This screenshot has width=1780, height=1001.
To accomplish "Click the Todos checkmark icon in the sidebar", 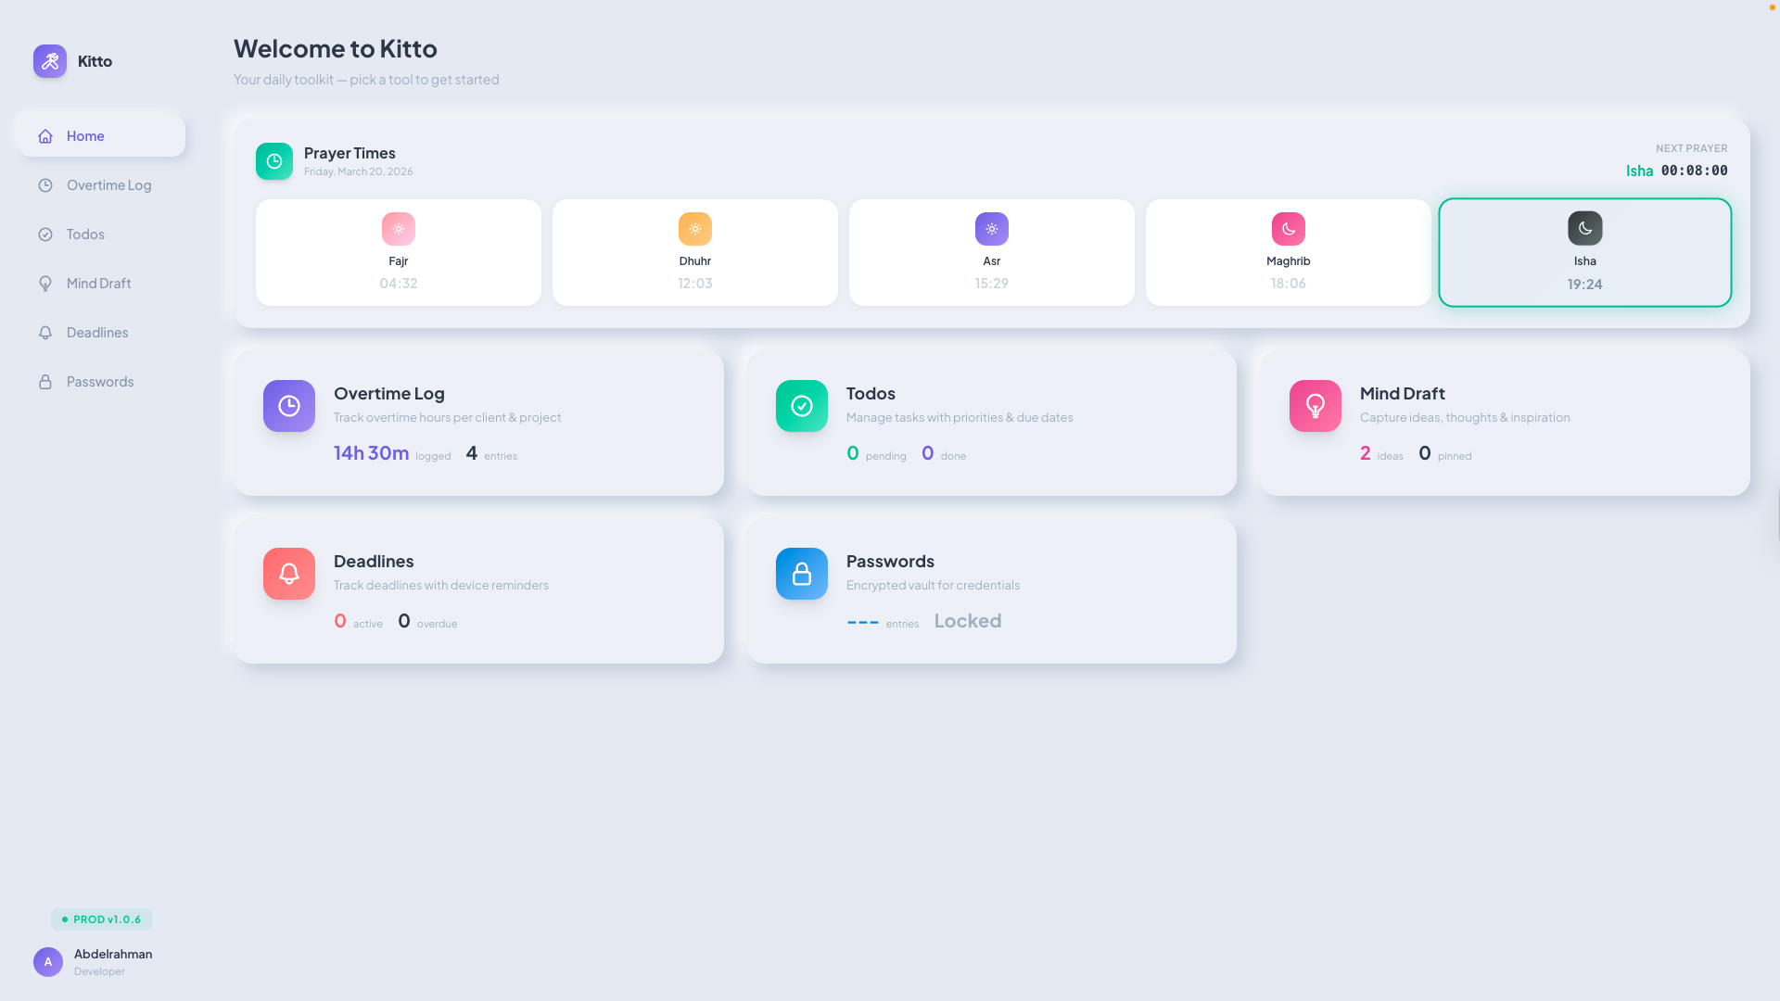I will click(46, 234).
